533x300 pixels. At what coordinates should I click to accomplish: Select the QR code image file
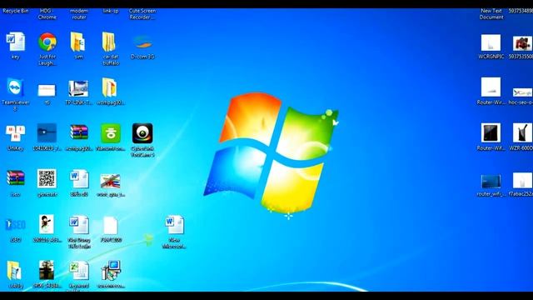(47, 178)
